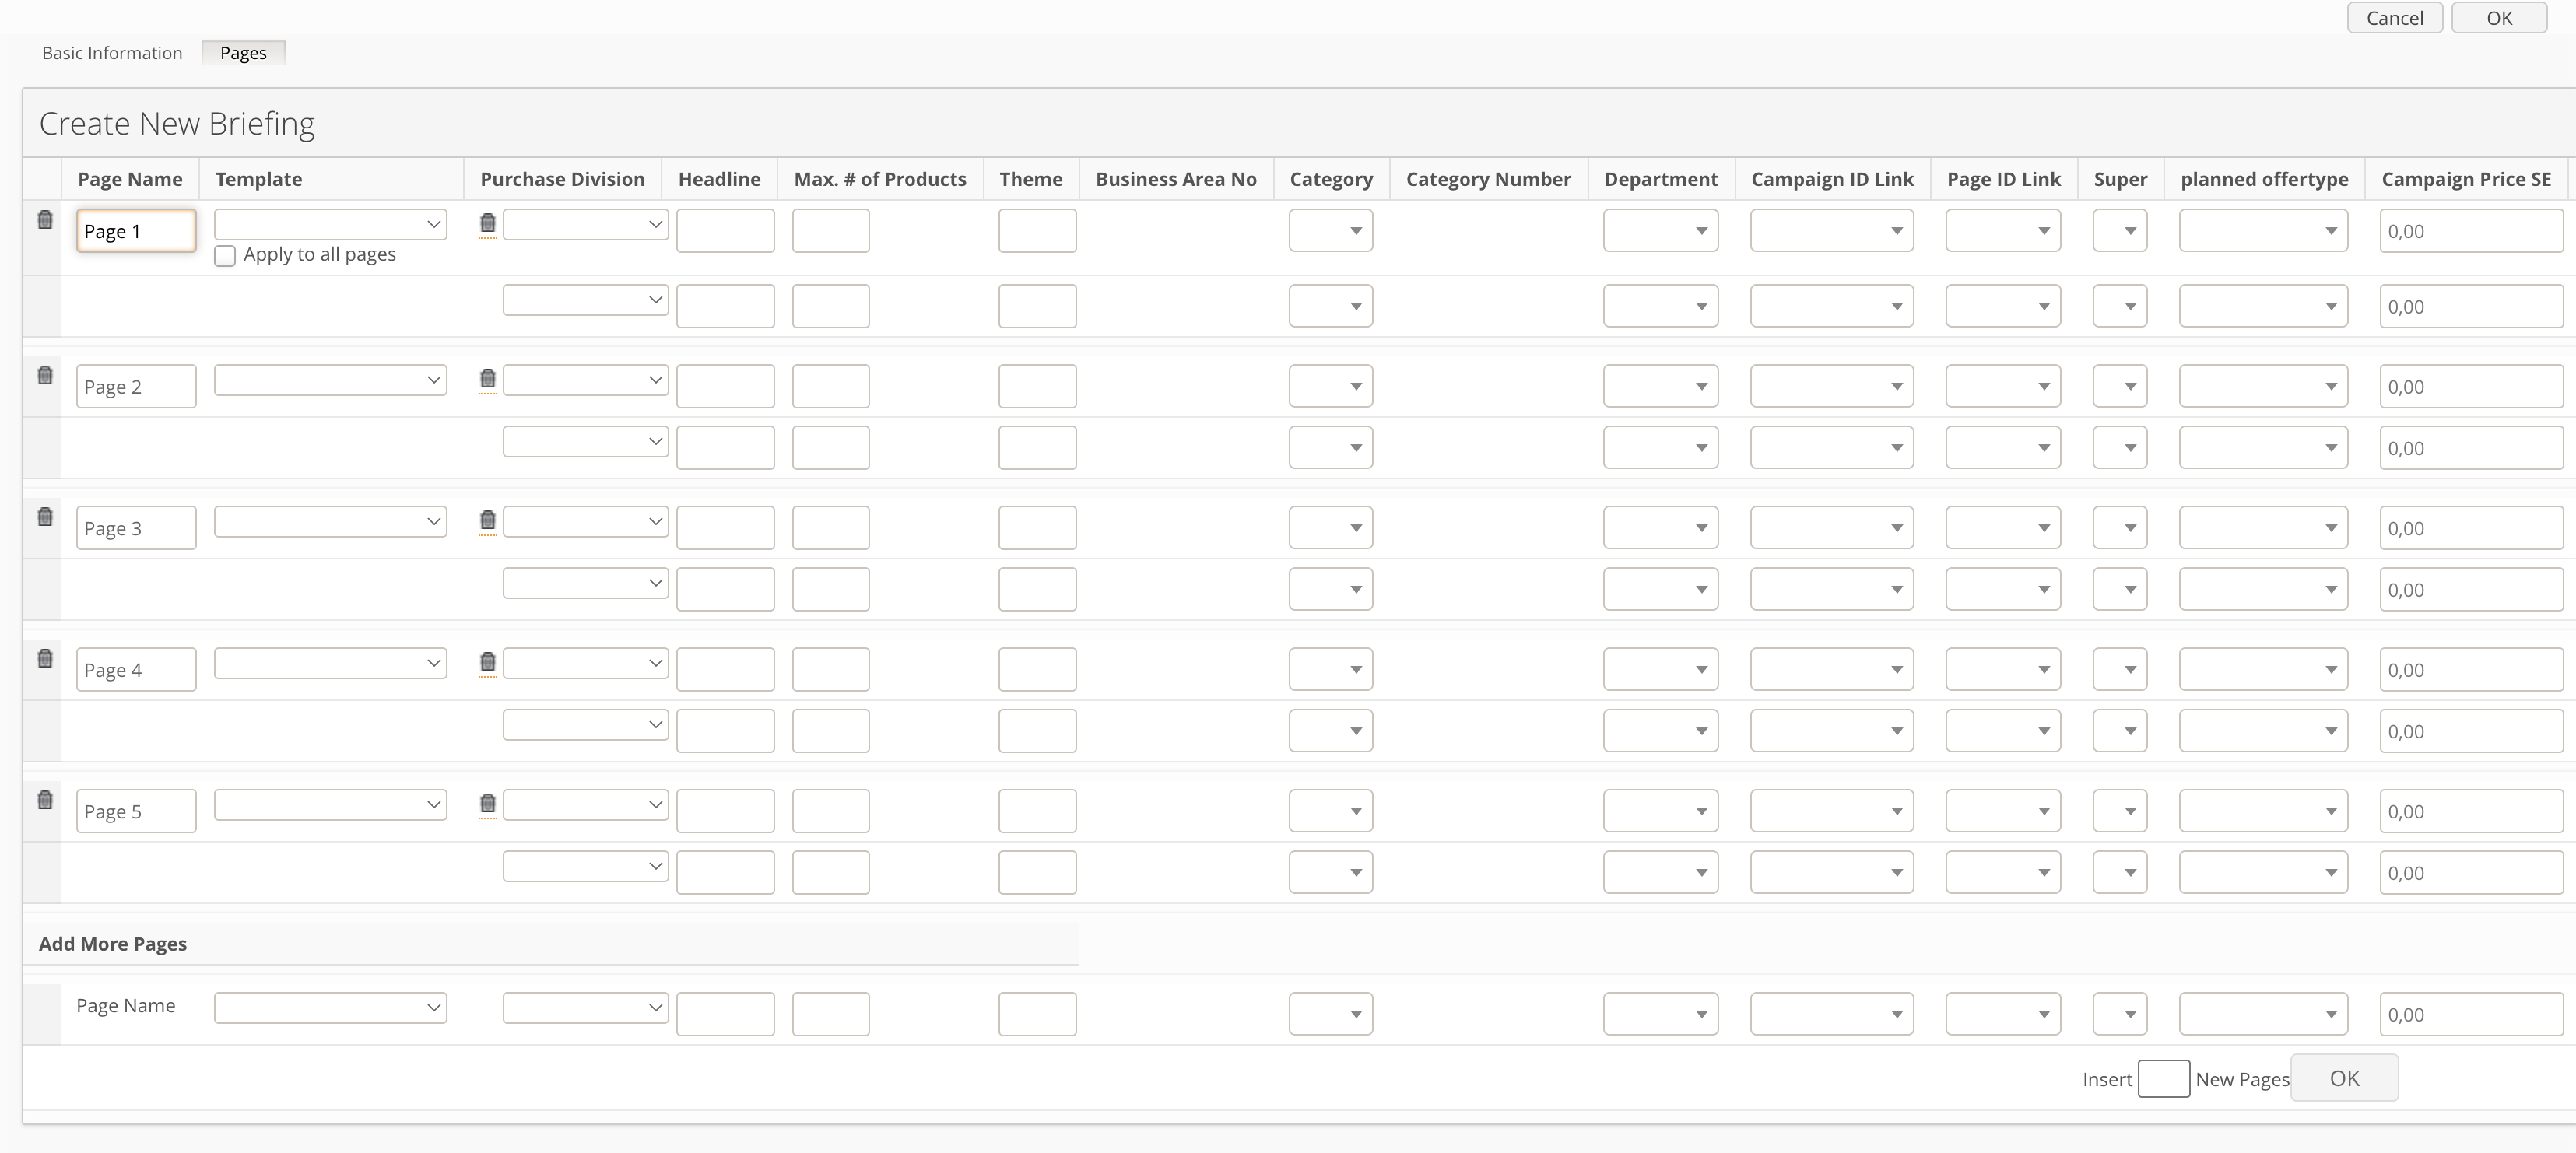Viewport: 2576px width, 1153px height.
Task: Open Purchase Division dropdown in Page 2 first row
Action: (x=586, y=380)
